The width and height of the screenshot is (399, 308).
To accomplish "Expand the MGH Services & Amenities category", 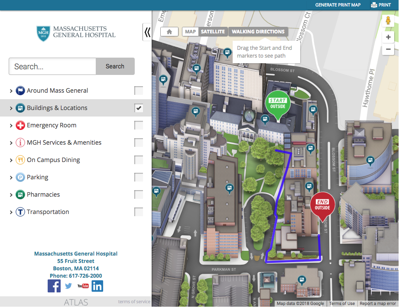I will click(x=11, y=143).
